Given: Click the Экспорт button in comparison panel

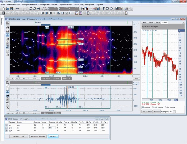Looking at the screenshot, I should click(156, 111).
